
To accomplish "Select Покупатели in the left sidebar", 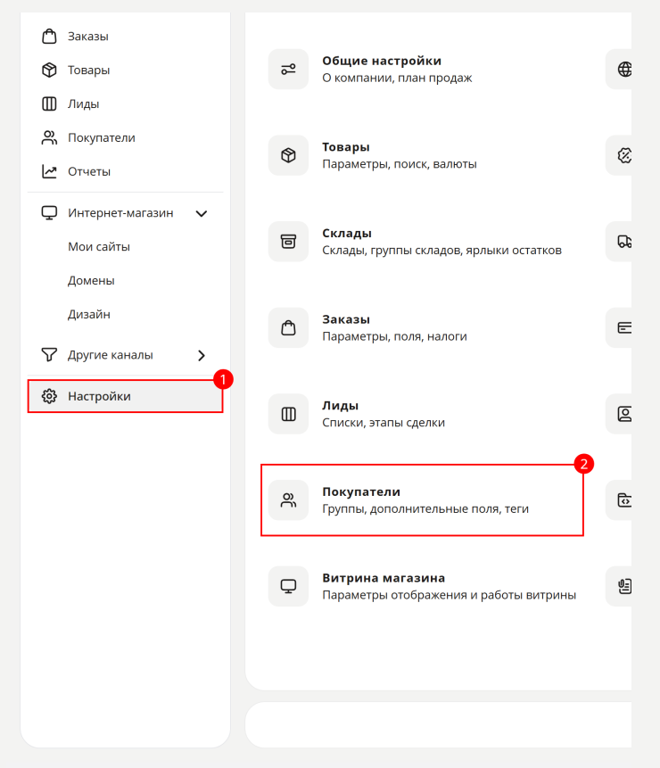I will click(x=102, y=137).
